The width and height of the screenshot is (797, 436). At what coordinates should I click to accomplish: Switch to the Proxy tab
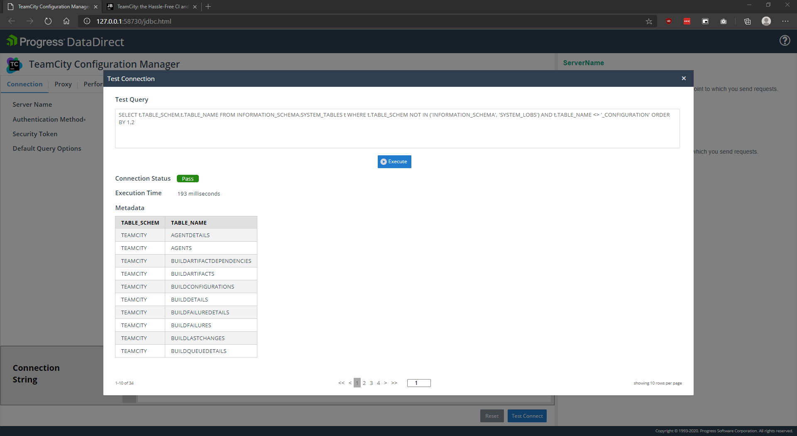click(x=63, y=84)
